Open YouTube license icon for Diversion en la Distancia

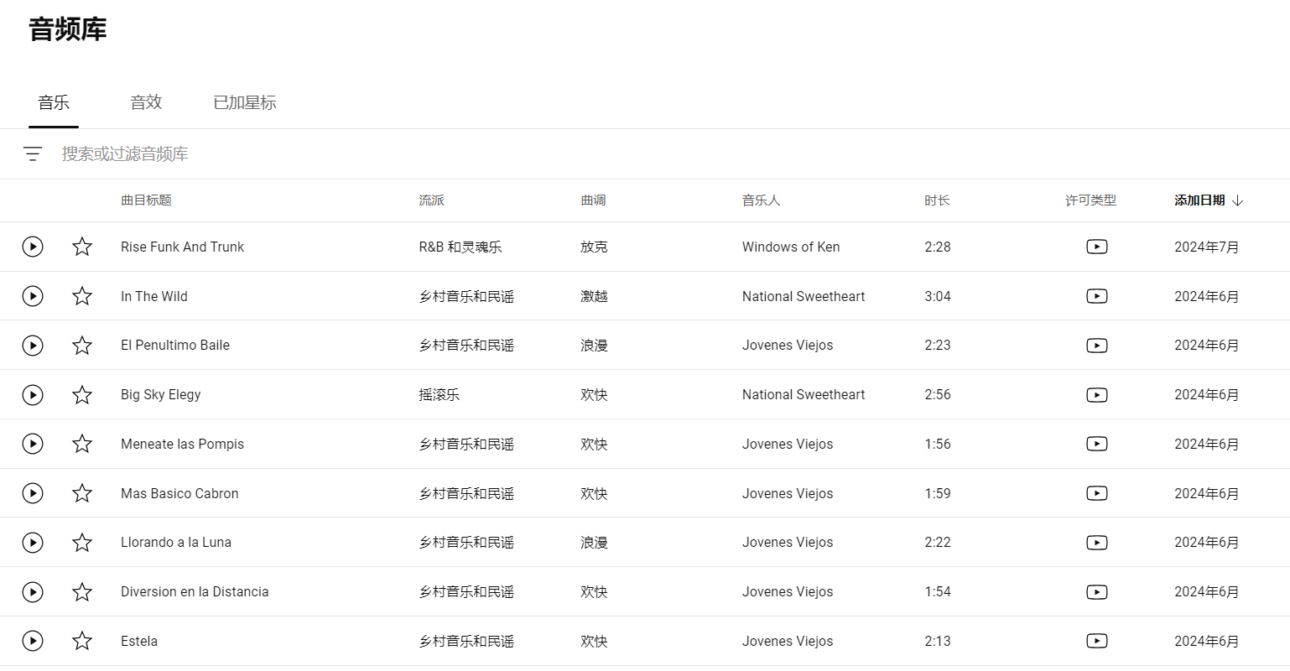(1097, 592)
